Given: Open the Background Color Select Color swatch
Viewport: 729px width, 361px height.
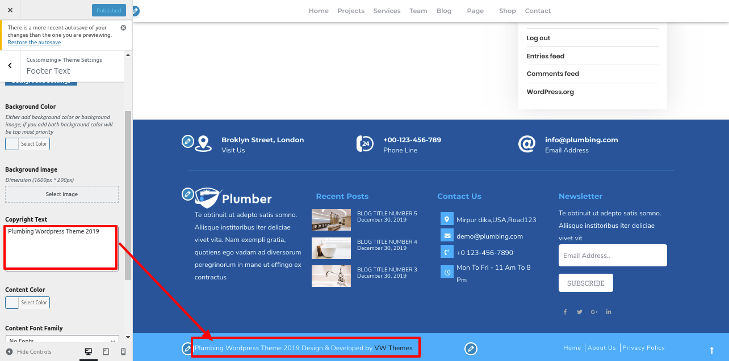Looking at the screenshot, I should point(27,144).
